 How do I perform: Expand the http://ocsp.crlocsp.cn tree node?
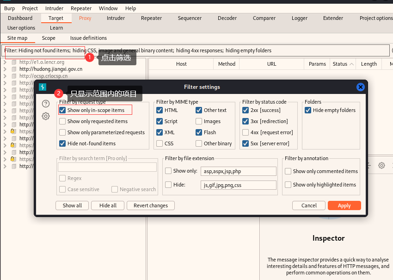[5, 76]
